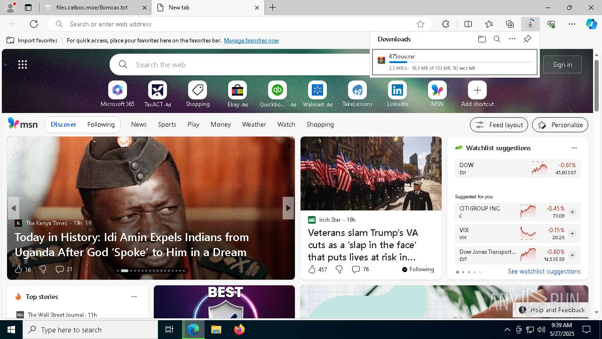Add Dow Jones Transport to watchlist
This screenshot has height=339, width=602.
[572, 255]
